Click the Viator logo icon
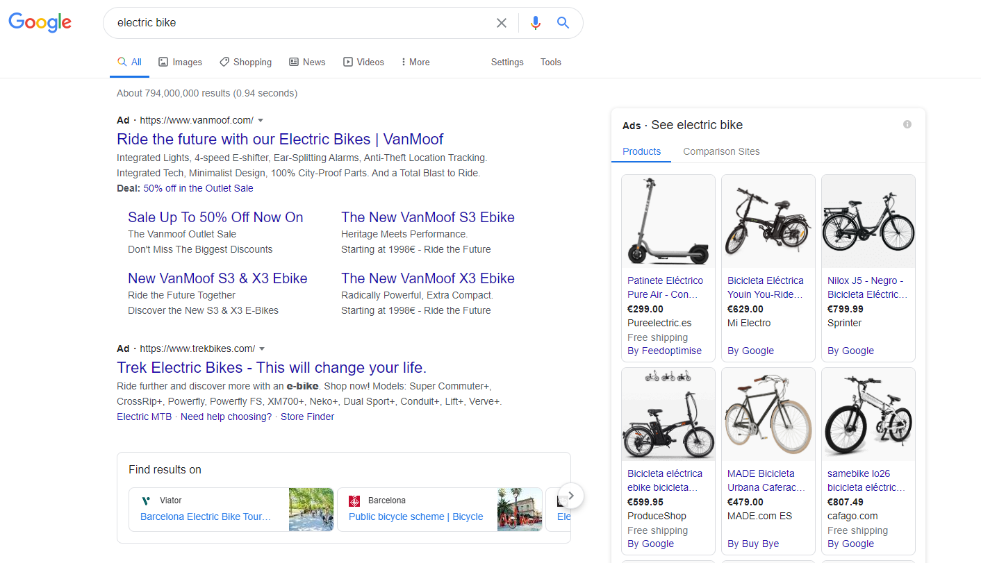981x563 pixels. point(146,501)
